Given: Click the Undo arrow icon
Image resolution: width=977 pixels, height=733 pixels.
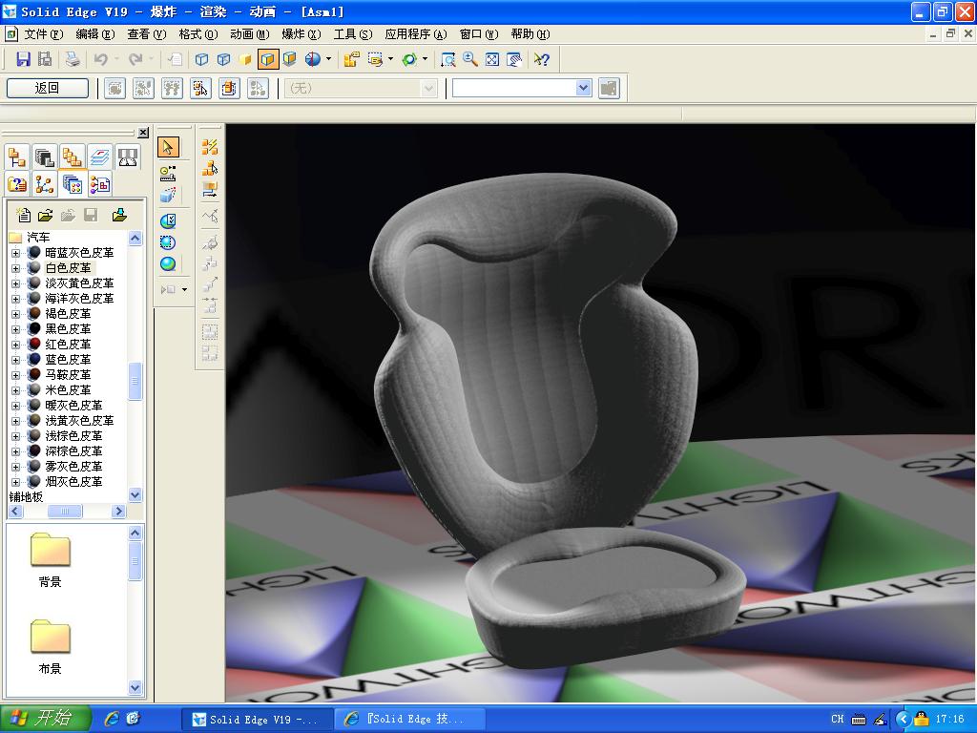Looking at the screenshot, I should (x=100, y=59).
